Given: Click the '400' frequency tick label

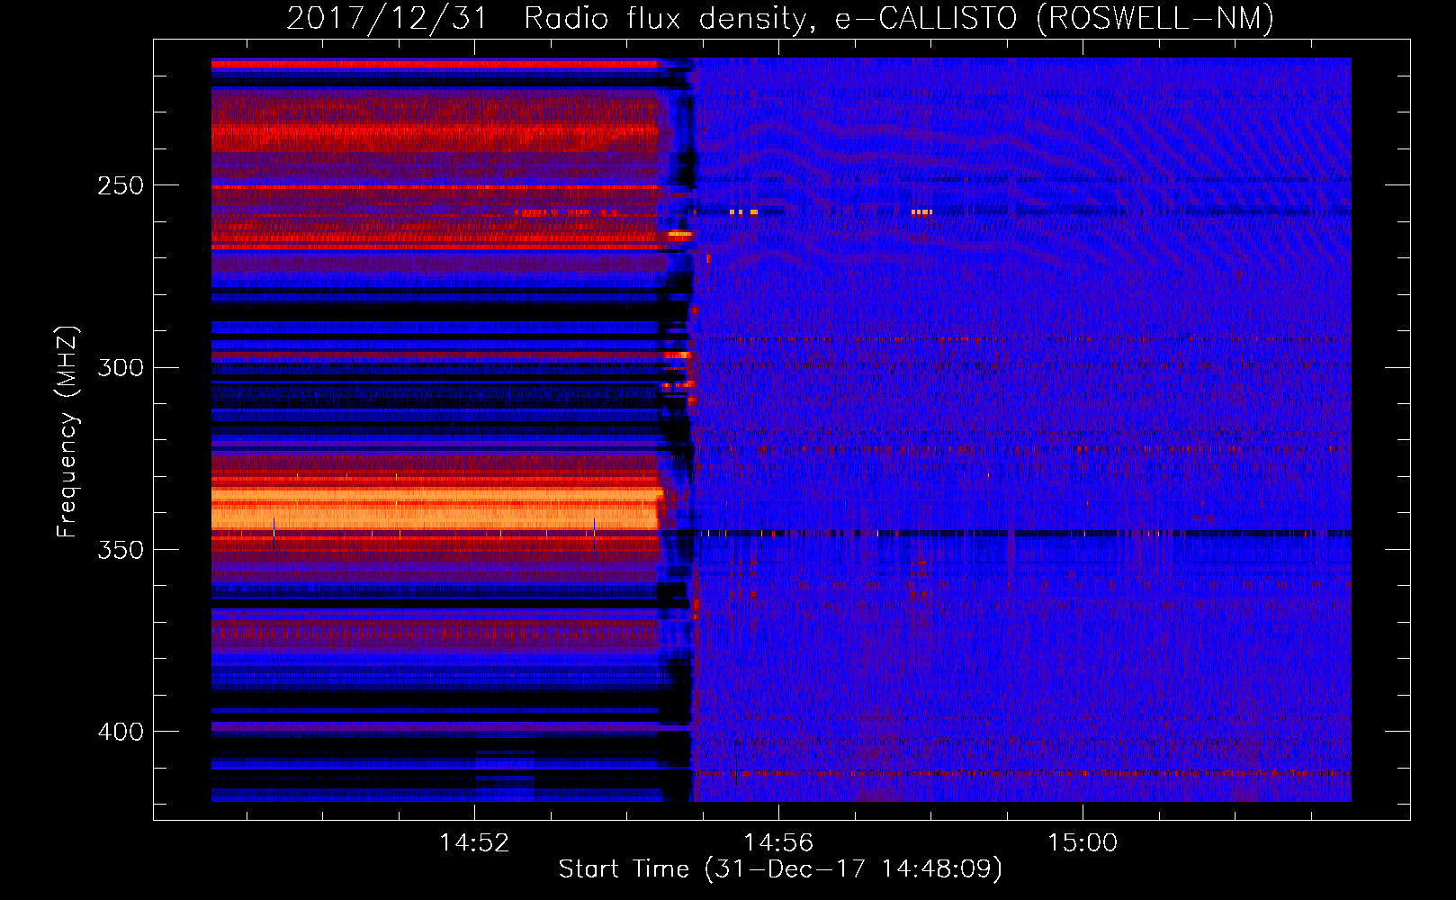Looking at the screenshot, I should (x=121, y=732).
